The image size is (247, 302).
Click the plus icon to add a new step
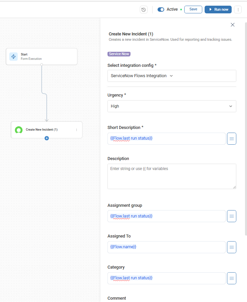tap(46, 138)
